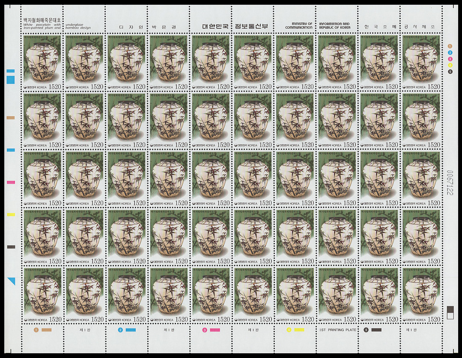Click 'White porcelain with iron-painted plum and' text

tap(42, 26)
